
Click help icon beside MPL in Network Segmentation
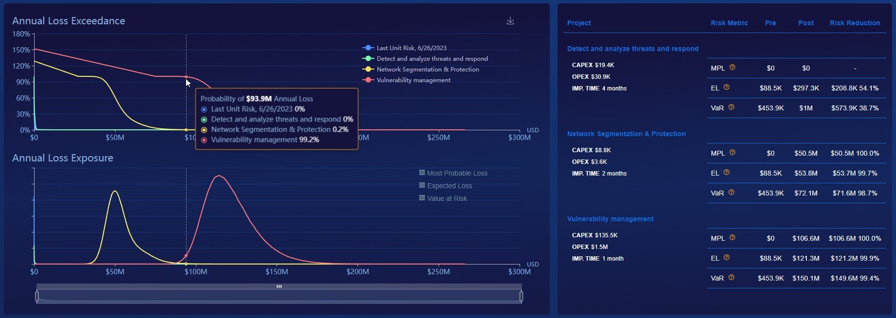coord(732,153)
